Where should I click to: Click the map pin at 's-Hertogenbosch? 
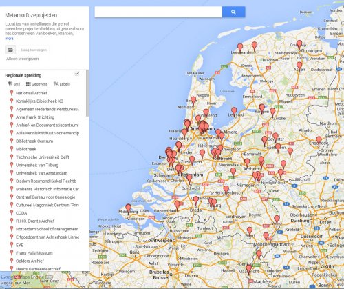[226, 190]
